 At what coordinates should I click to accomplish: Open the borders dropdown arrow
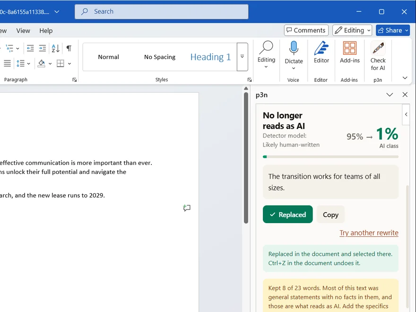(x=69, y=64)
